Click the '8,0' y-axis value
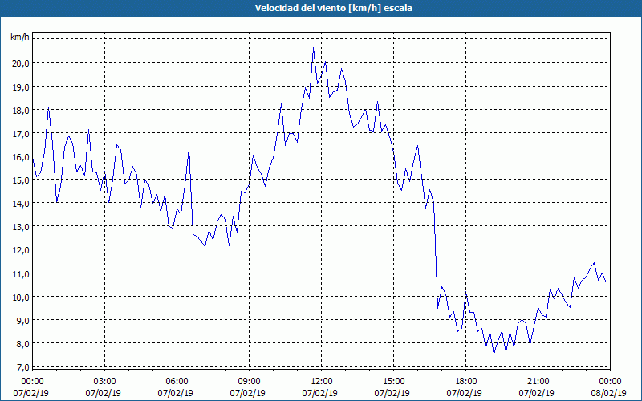642x401 pixels. point(22,344)
